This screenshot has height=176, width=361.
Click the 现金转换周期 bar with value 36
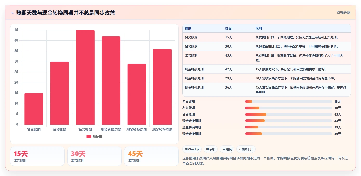(162, 87)
